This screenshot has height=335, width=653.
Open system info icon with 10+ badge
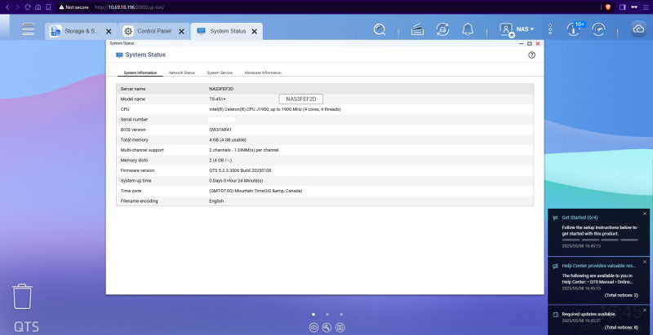click(x=575, y=29)
